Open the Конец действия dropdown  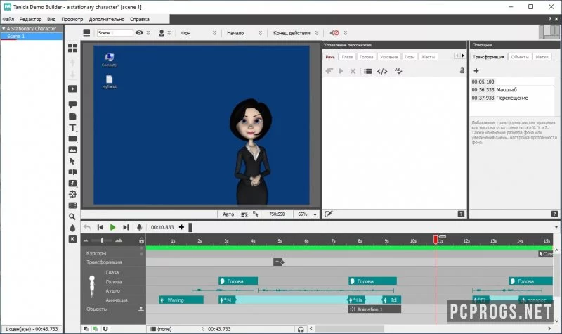pyautogui.click(x=296, y=32)
